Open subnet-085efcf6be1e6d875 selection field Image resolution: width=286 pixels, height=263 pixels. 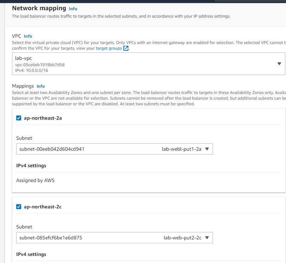[115, 238]
